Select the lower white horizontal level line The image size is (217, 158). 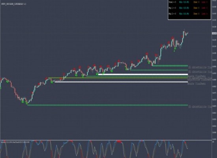[121, 82]
